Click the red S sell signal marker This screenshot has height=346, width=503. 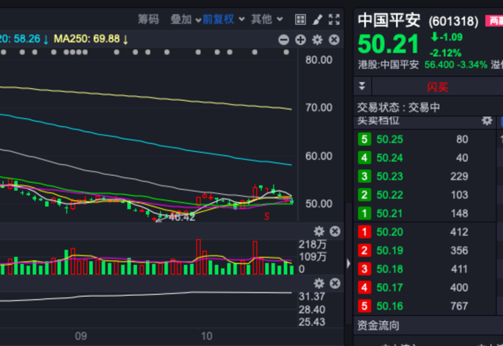coord(267,217)
